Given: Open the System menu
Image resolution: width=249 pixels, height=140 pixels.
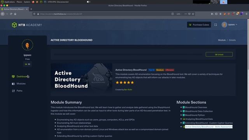Looking at the screenshot, I should (27, 2).
